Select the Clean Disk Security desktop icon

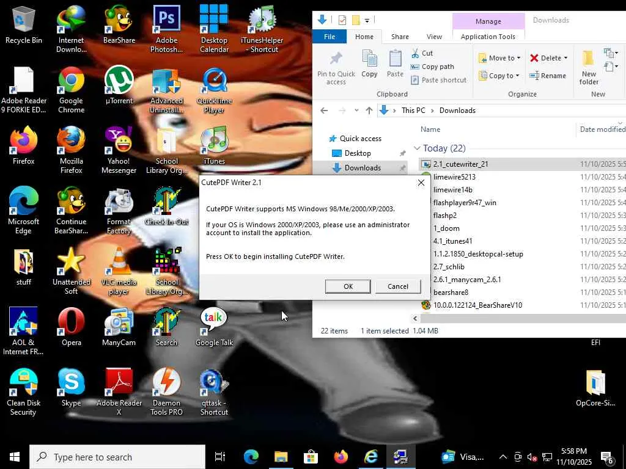[x=24, y=391]
